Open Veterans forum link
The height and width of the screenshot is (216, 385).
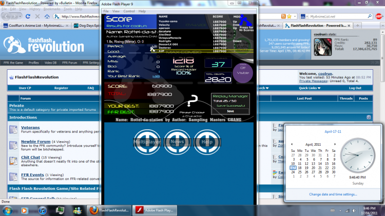click(30, 127)
